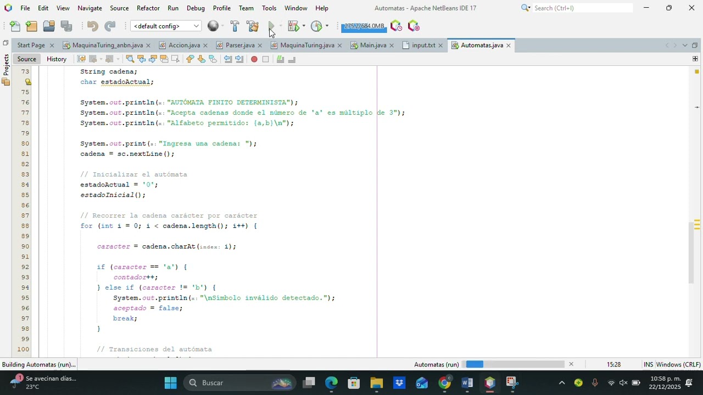Image resolution: width=703 pixels, height=395 pixels.
Task: Jump to previous bookmark icon
Action: (x=190, y=59)
